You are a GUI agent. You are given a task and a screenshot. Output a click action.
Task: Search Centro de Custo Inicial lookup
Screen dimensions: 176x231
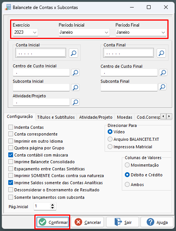(x=75, y=73)
